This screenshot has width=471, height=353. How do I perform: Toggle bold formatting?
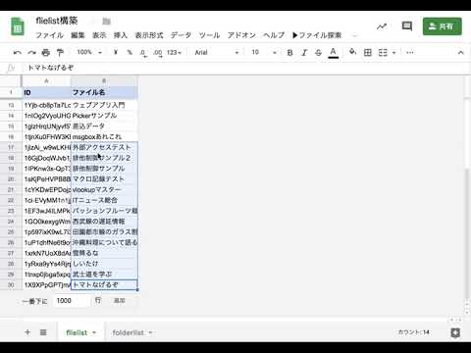click(x=289, y=53)
